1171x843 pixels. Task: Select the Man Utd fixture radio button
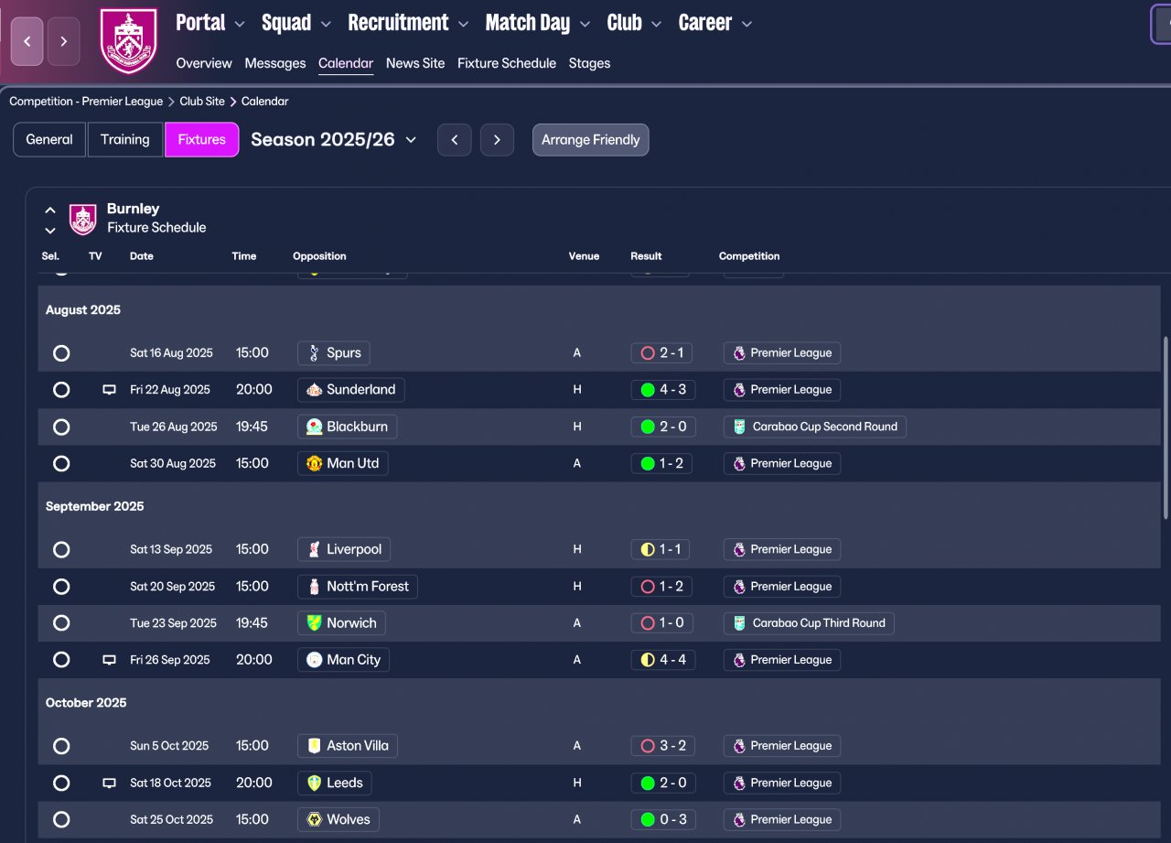point(61,463)
